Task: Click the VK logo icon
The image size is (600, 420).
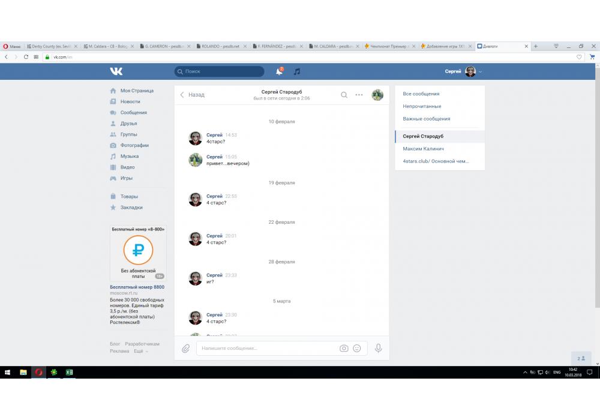Action: (116, 71)
